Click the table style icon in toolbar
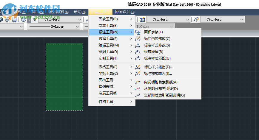Image resolution: width=259 pixels, height=140 pixels. (142, 19)
